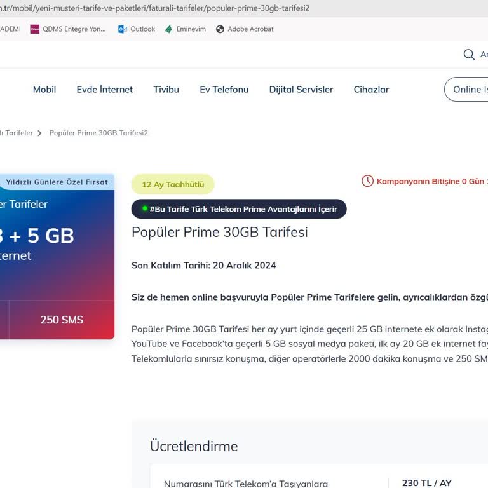Open the Mobil menu
The height and width of the screenshot is (488, 488).
[44, 90]
